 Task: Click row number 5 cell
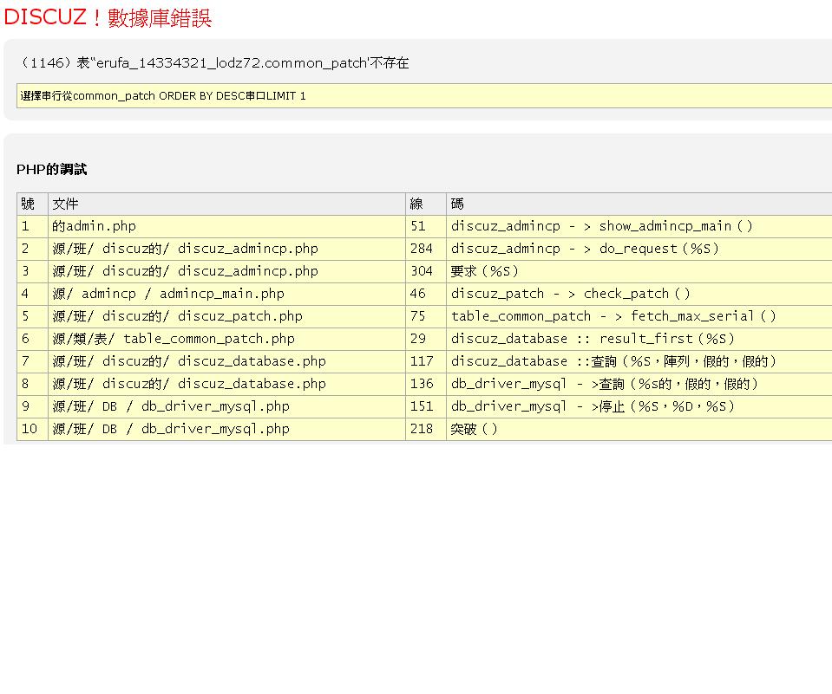[32, 316]
